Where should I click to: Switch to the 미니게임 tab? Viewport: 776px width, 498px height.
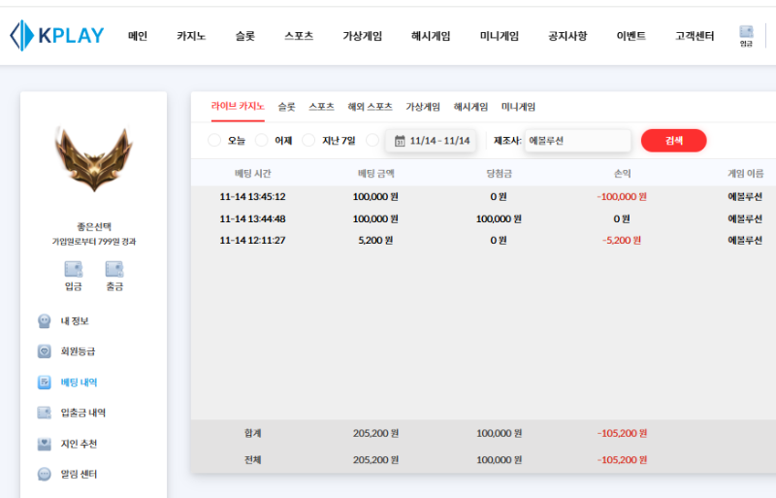pos(518,107)
